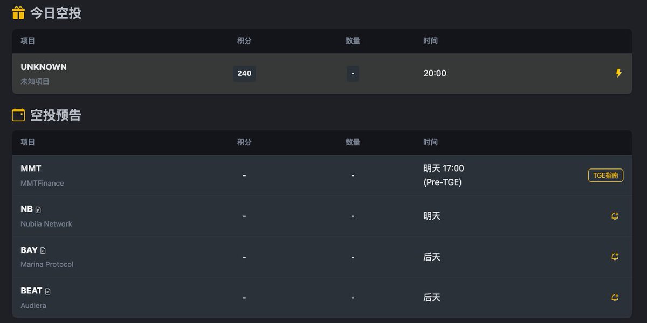Click 时间 header in the forecast table
The image size is (647, 323).
430,143
